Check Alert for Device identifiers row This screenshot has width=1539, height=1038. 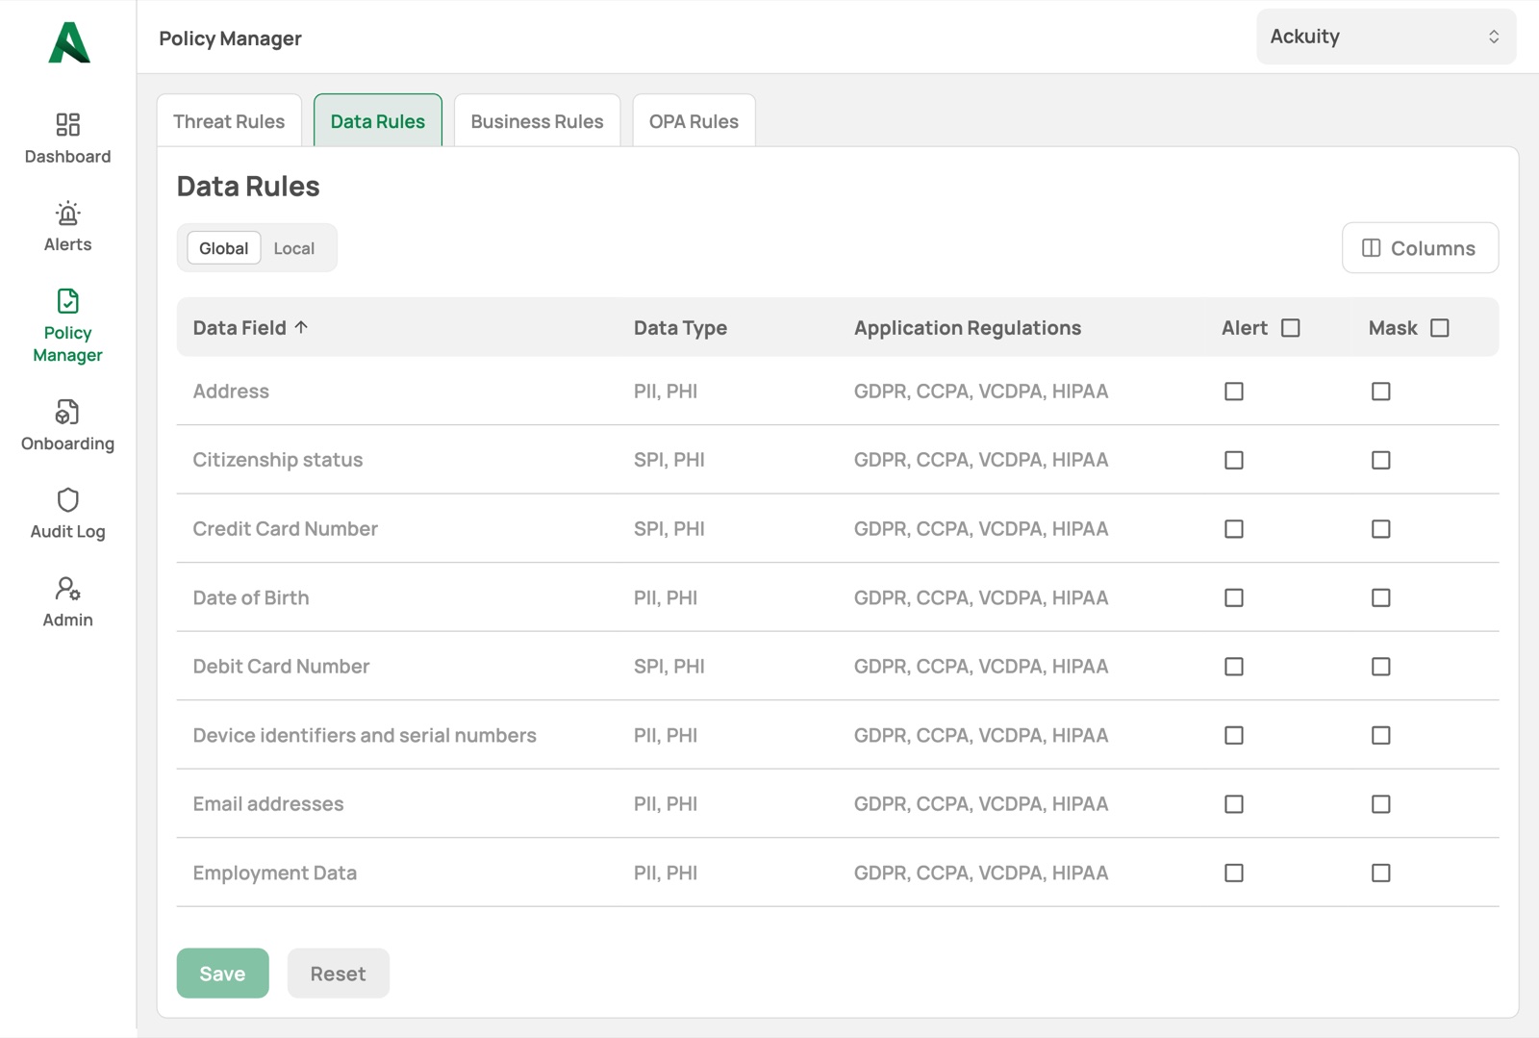(1234, 735)
